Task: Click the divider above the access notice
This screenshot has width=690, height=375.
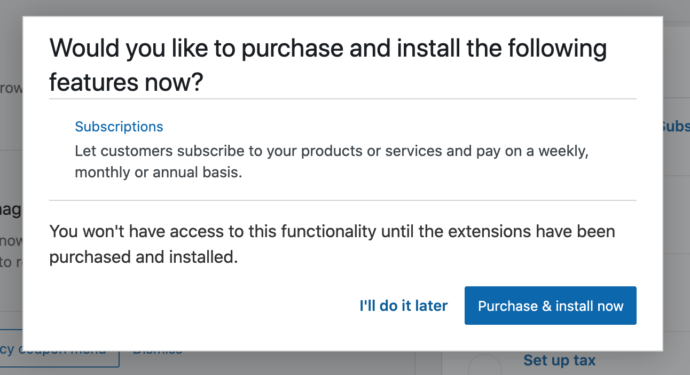Action: [x=343, y=200]
